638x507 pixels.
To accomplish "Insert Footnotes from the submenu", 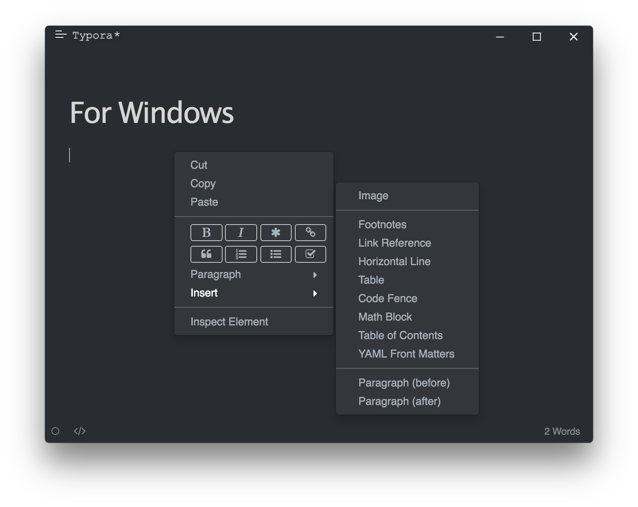I will [x=407, y=225].
